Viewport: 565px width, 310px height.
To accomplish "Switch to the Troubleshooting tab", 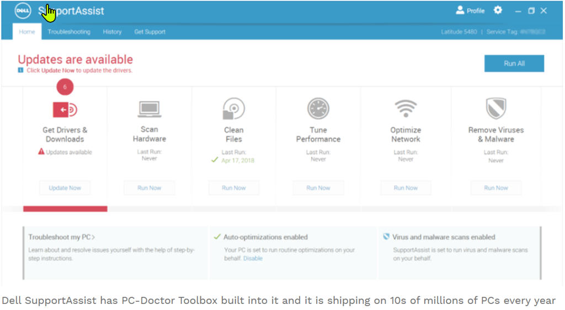I will pyautogui.click(x=69, y=32).
